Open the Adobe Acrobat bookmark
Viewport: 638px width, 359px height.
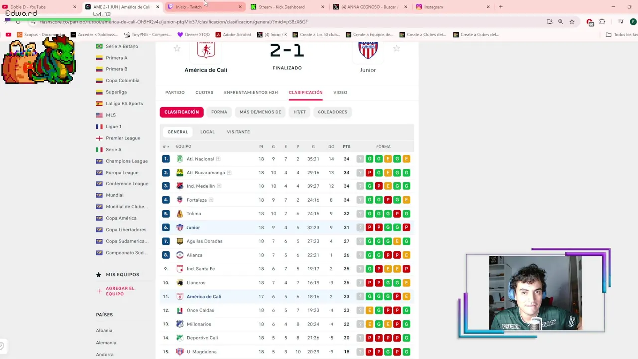pyautogui.click(x=233, y=35)
